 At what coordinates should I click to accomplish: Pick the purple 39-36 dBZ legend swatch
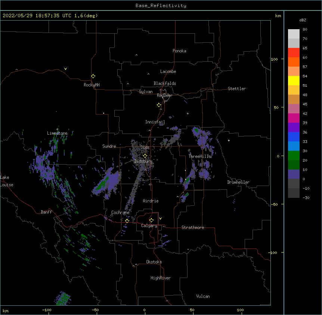point(294,127)
